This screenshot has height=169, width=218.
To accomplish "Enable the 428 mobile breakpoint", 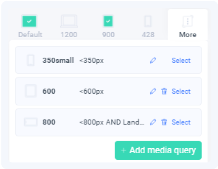I will (x=148, y=21).
